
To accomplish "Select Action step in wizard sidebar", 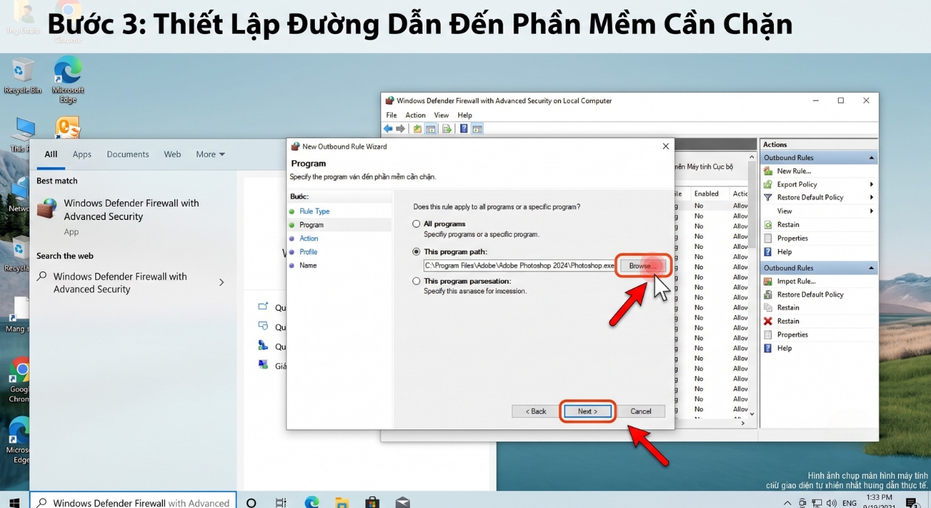I will point(308,238).
